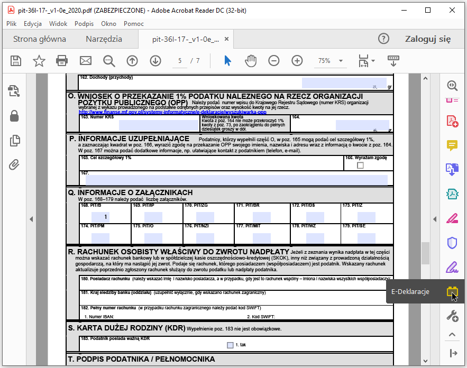
Task: Click the up chevron in tools pane
Action: point(452,334)
